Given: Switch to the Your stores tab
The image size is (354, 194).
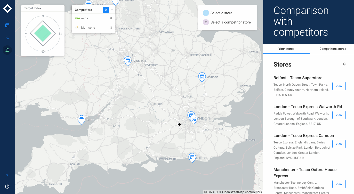Looking at the screenshot, I should point(286,49).
